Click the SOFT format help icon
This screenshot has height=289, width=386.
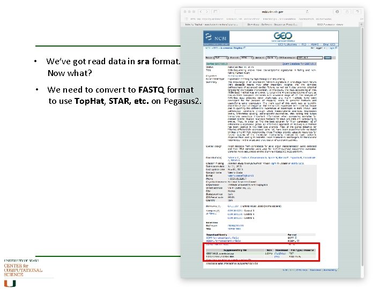295,238
